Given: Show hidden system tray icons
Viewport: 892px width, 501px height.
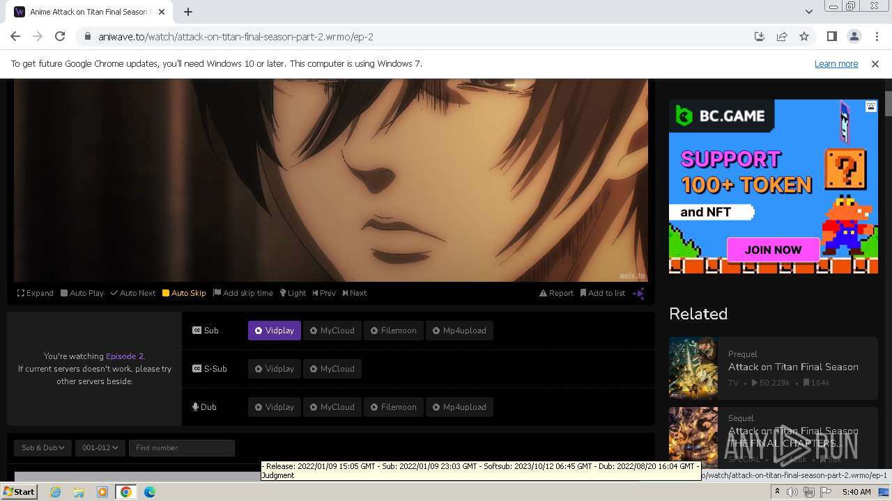Looking at the screenshot, I should (x=777, y=492).
